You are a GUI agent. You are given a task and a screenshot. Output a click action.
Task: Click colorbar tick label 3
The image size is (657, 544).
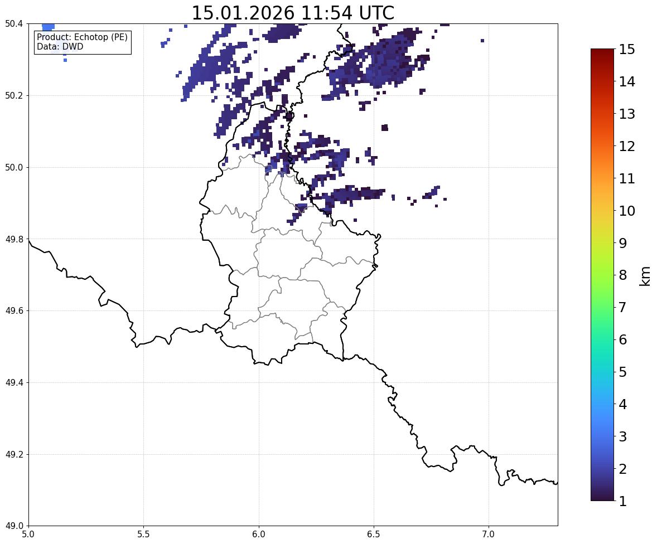(x=623, y=436)
